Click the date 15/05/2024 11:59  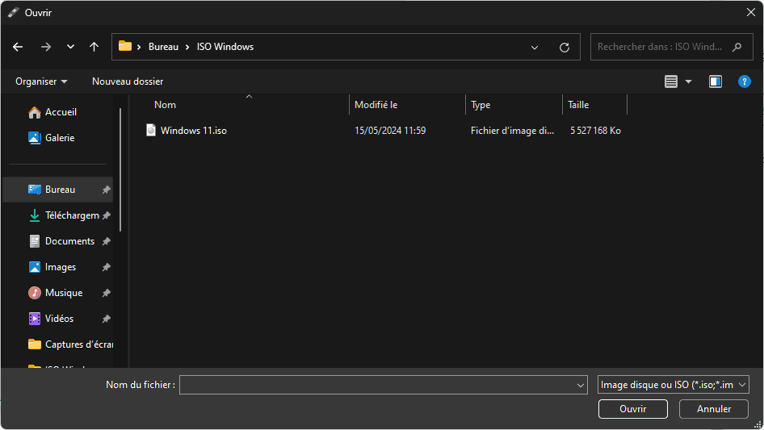point(390,131)
